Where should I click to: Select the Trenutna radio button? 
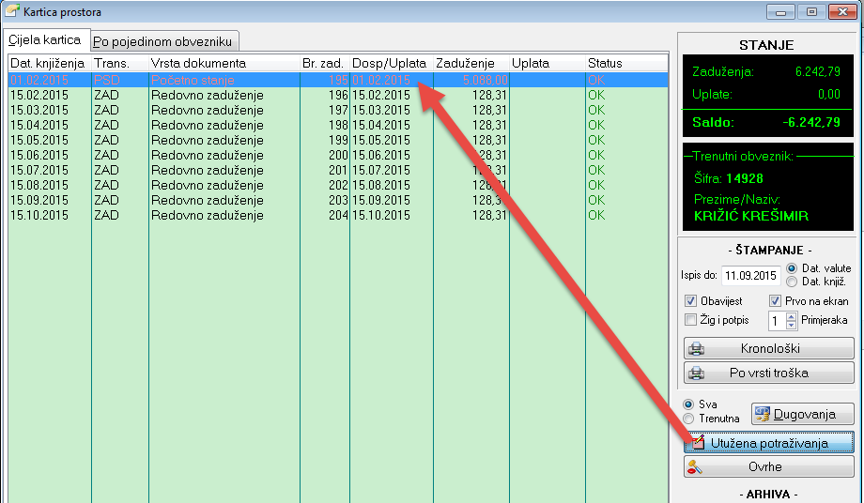coord(688,419)
